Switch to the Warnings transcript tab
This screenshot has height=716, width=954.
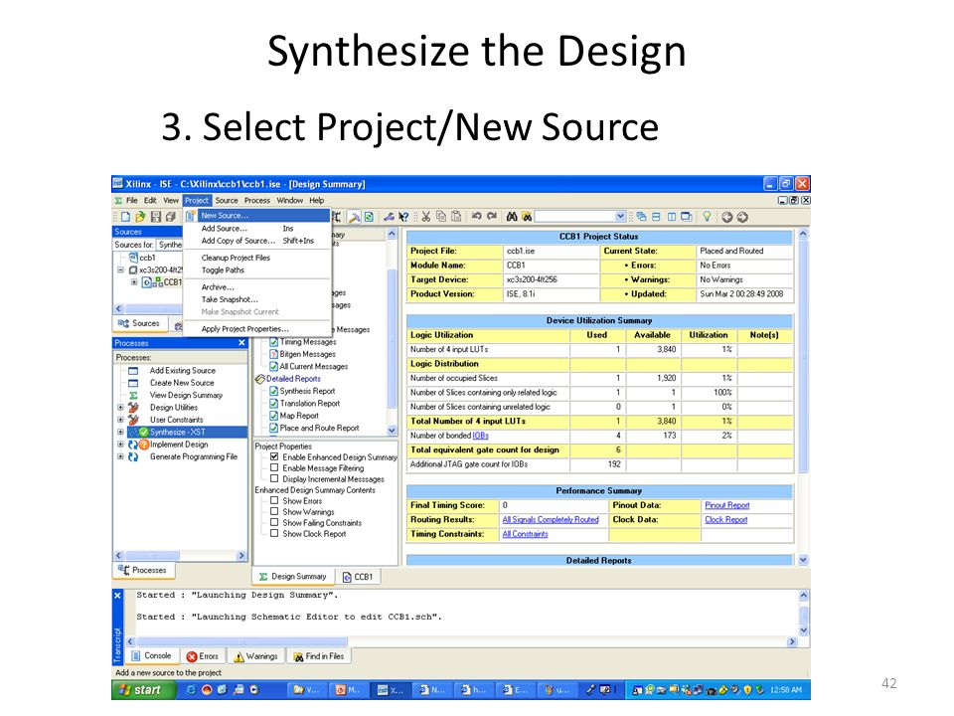tap(256, 656)
